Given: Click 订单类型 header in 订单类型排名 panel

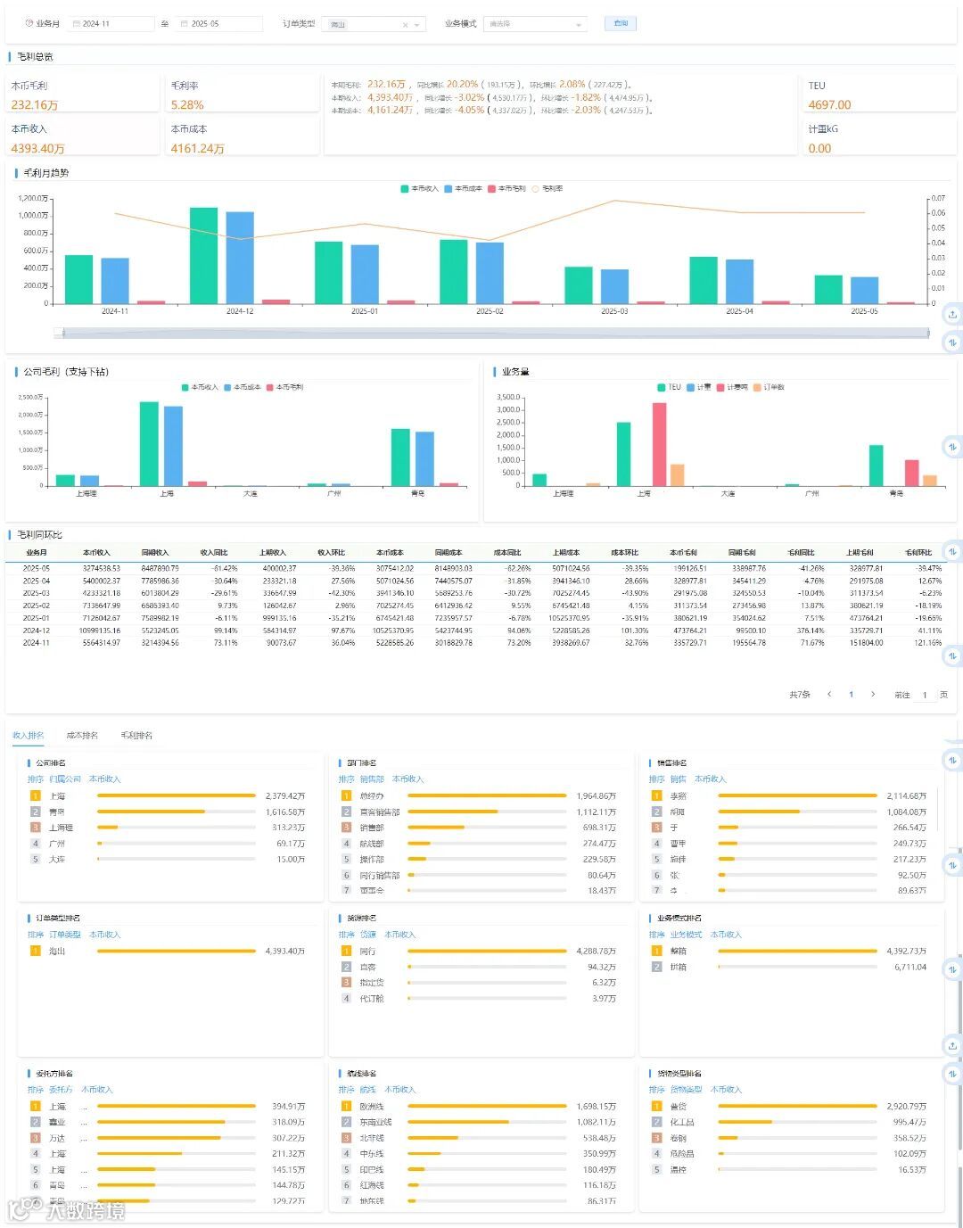Looking at the screenshot, I should tap(65, 935).
